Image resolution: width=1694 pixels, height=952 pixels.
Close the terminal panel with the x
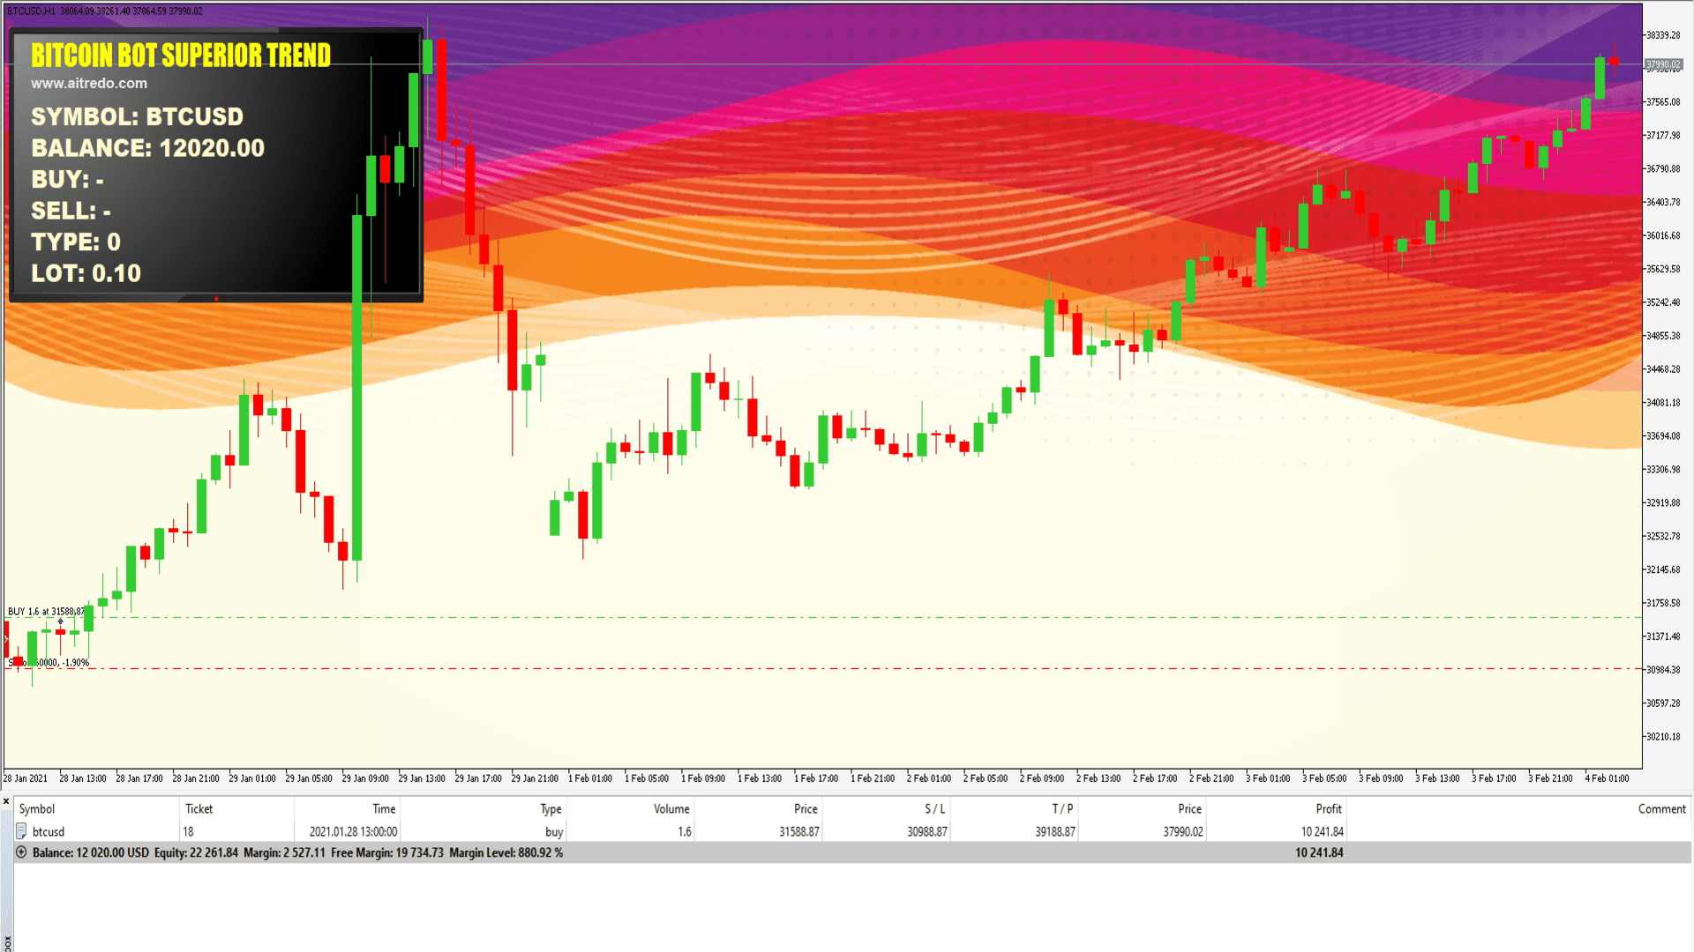pyautogui.click(x=6, y=801)
